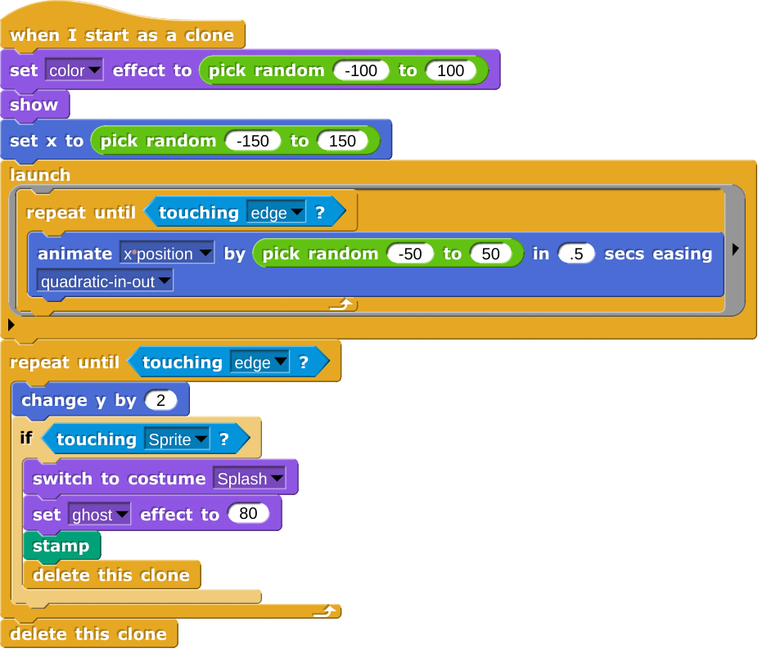Edit the 80 value for ghost effect
Image resolution: width=758 pixels, height=653 pixels.
click(x=250, y=514)
